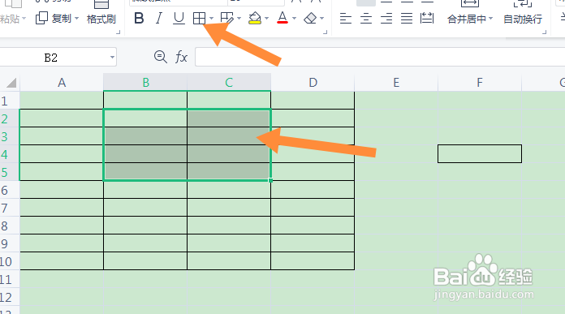This screenshot has height=314, width=565.
Task: Apply Underline formatting
Action: click(x=179, y=18)
